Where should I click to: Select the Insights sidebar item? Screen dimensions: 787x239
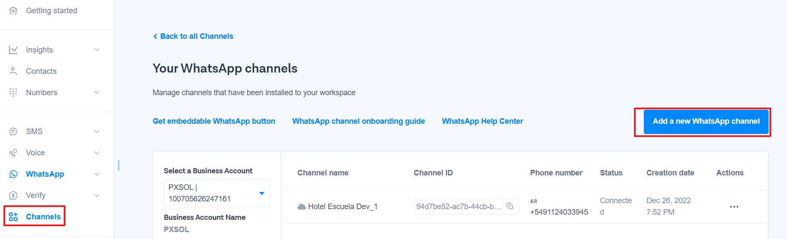pyautogui.click(x=39, y=50)
